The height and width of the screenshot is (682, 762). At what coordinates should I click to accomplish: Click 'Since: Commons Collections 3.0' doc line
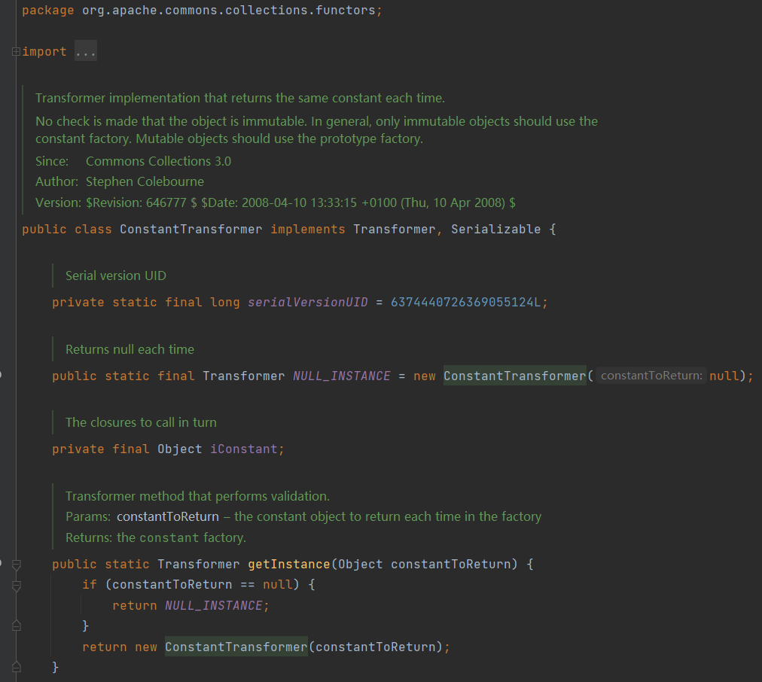tap(133, 161)
